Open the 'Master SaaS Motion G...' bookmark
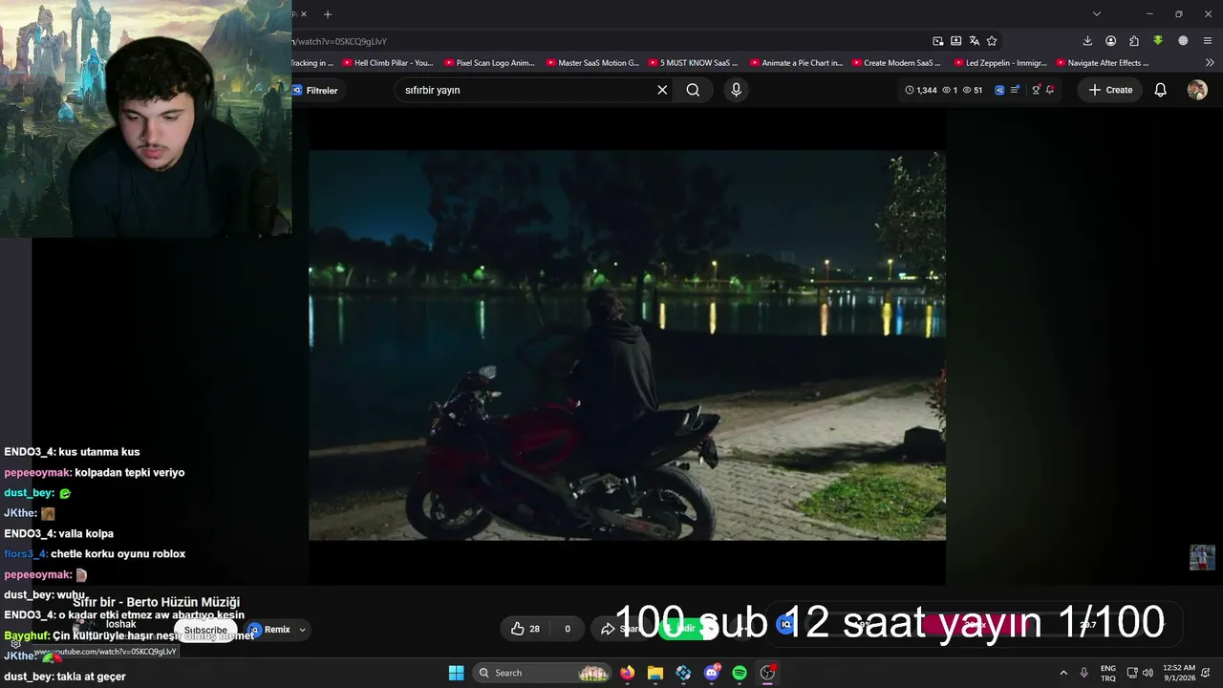 point(592,63)
